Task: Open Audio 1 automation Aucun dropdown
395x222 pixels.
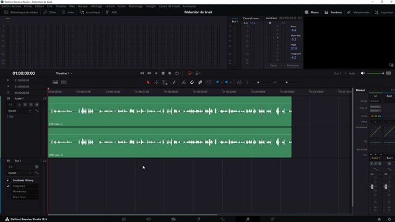Action: tap(19, 111)
